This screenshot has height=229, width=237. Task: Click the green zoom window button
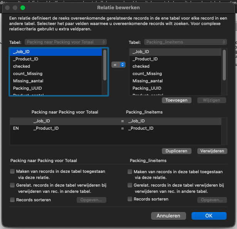coord(23,7)
